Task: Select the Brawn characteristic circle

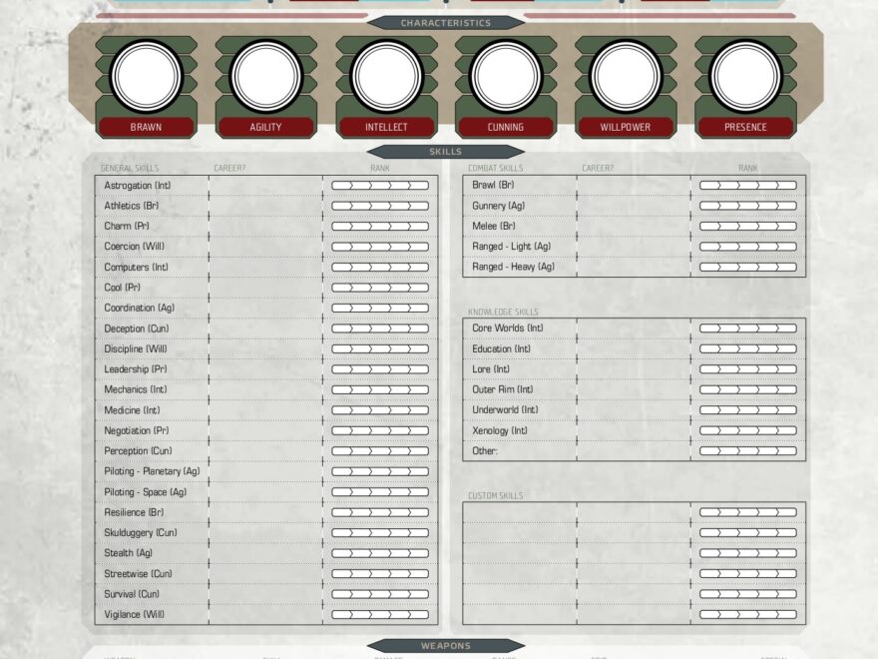Action: click(x=146, y=75)
